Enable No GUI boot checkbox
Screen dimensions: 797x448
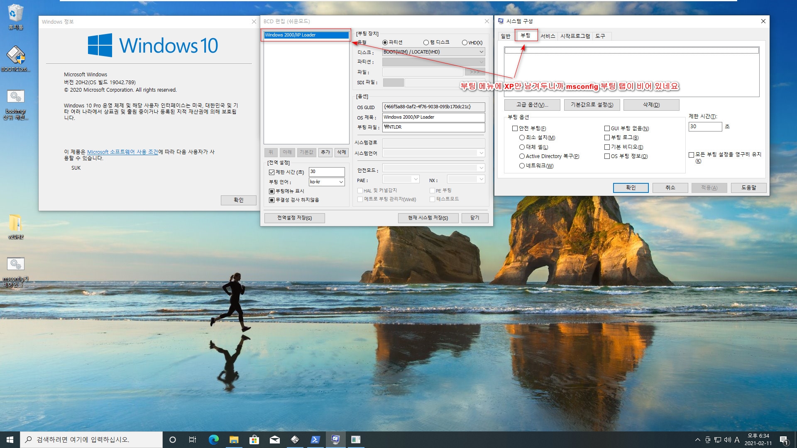coord(607,129)
